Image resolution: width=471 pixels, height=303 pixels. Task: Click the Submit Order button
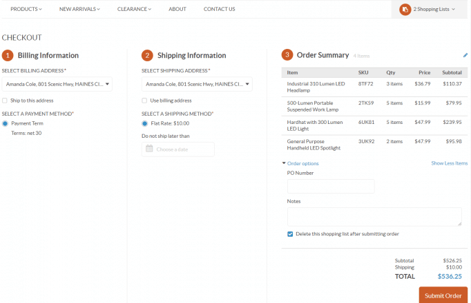click(x=443, y=295)
